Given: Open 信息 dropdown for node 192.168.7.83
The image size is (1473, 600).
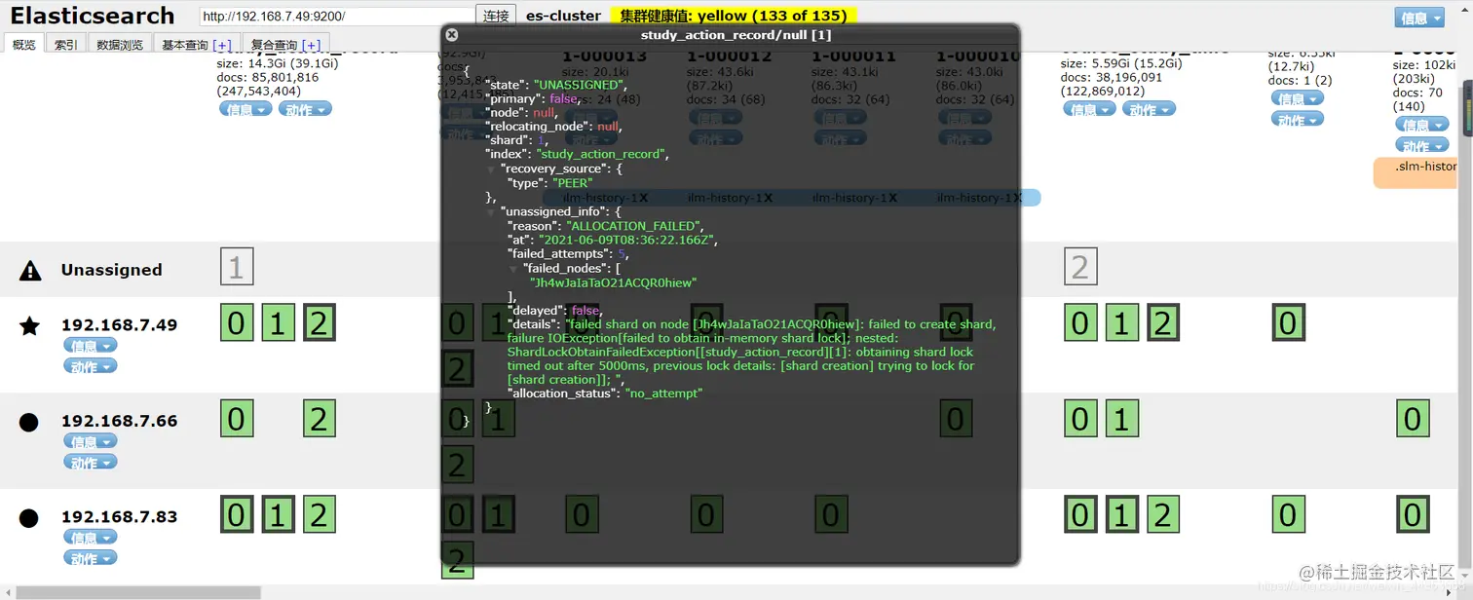Looking at the screenshot, I should pyautogui.click(x=91, y=538).
